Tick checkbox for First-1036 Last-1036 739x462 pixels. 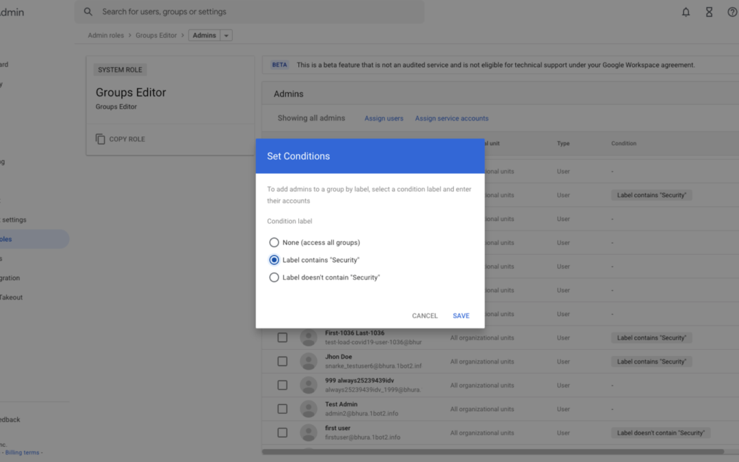tap(283, 337)
